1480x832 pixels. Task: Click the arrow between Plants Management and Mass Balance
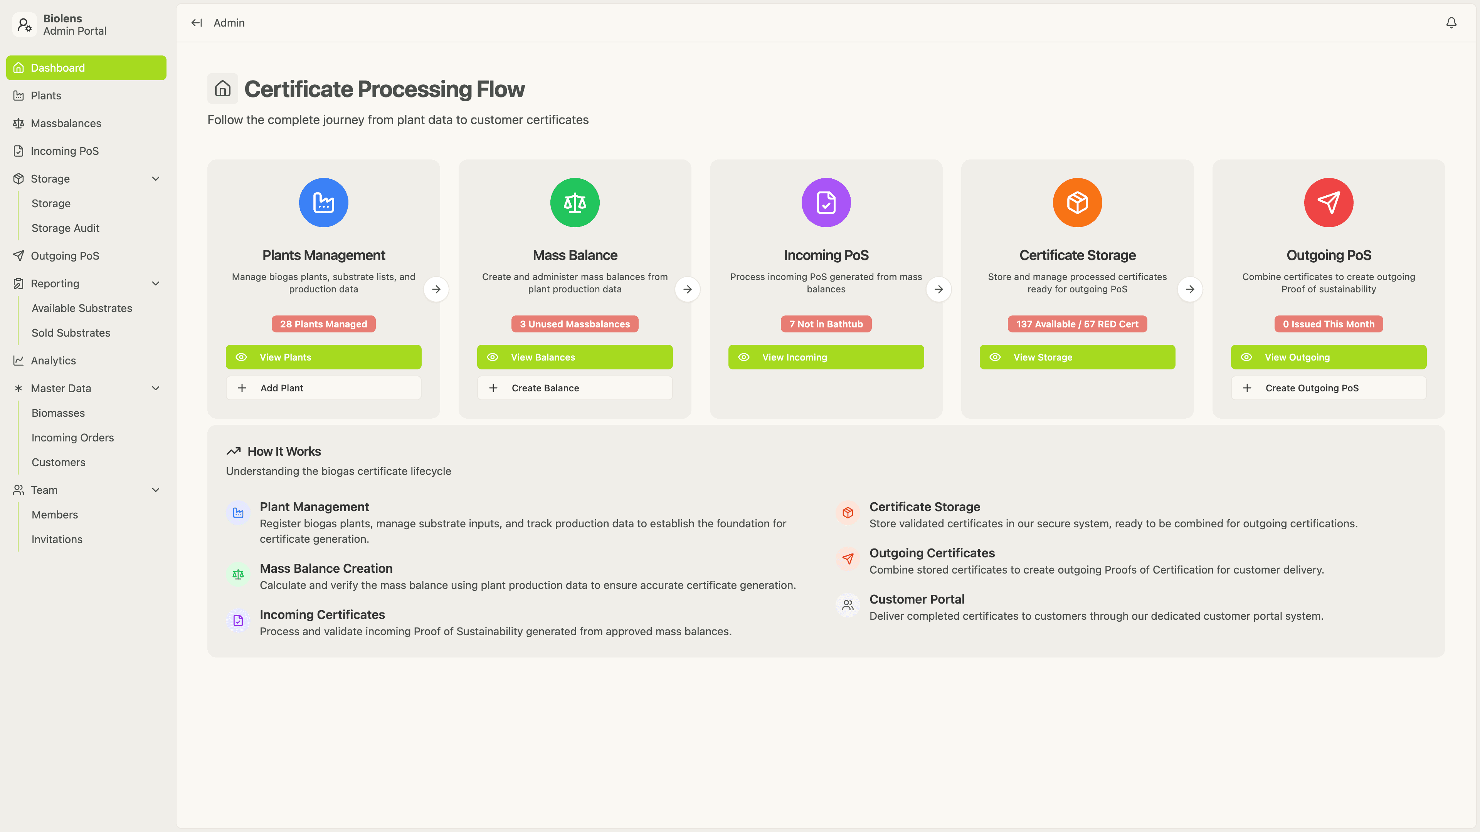(437, 289)
